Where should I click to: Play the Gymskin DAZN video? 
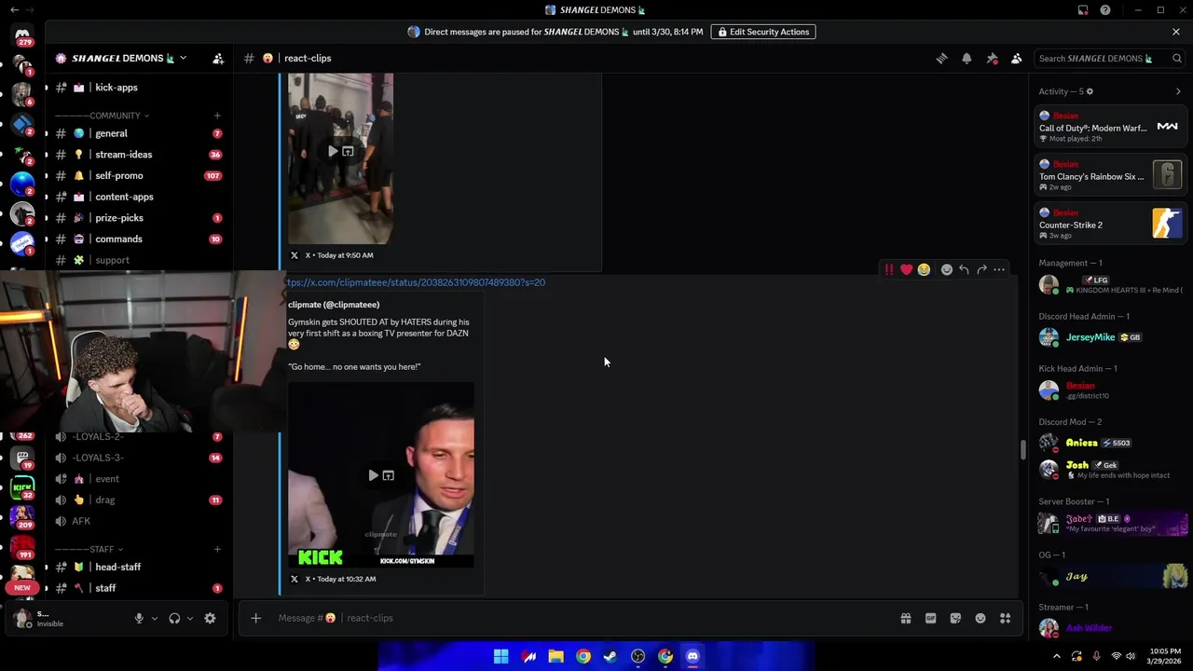point(373,475)
